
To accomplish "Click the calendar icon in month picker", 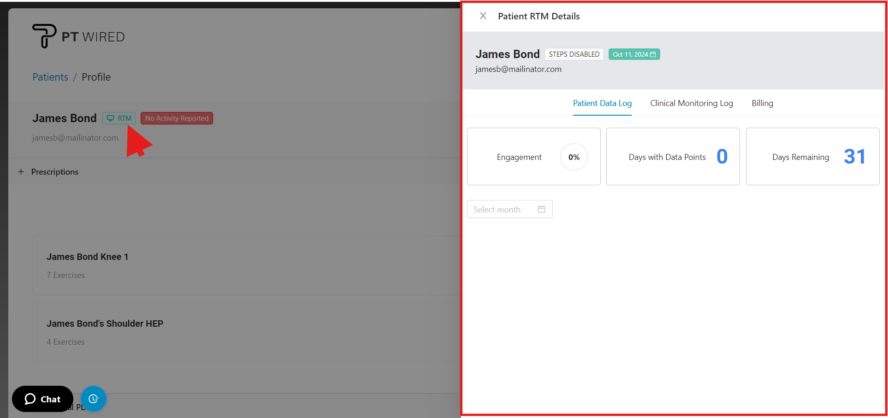I will pos(541,209).
